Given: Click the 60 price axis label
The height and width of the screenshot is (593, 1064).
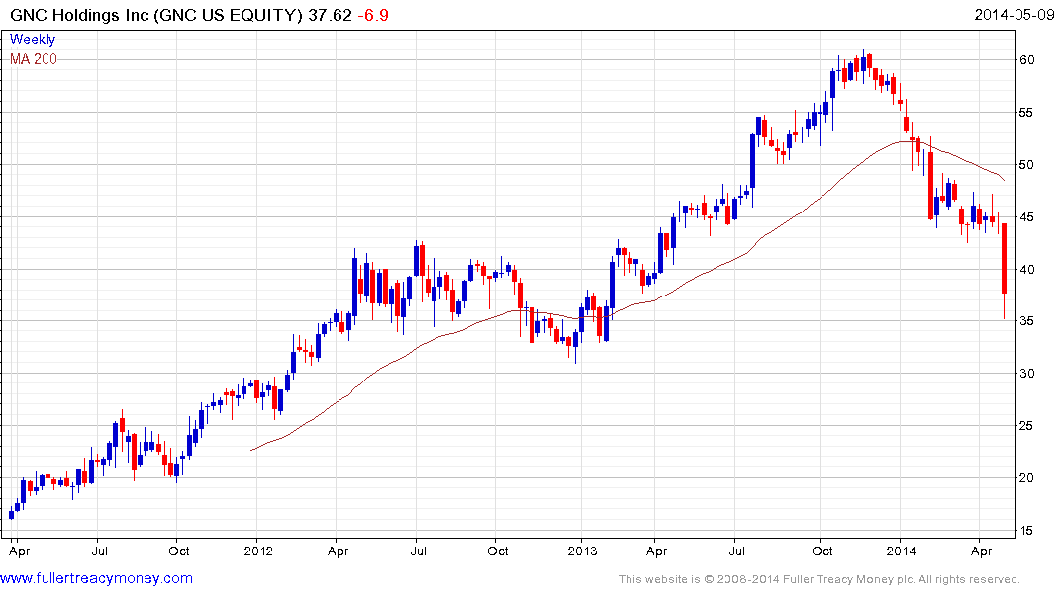Looking at the screenshot, I should (x=1026, y=59).
